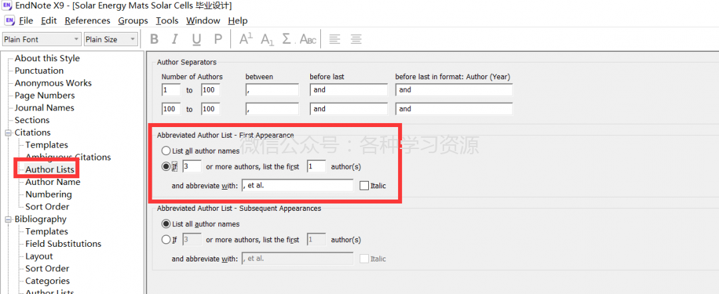719x294 pixels.
Task: Click First Appearance minimum authors field
Action: [192, 167]
